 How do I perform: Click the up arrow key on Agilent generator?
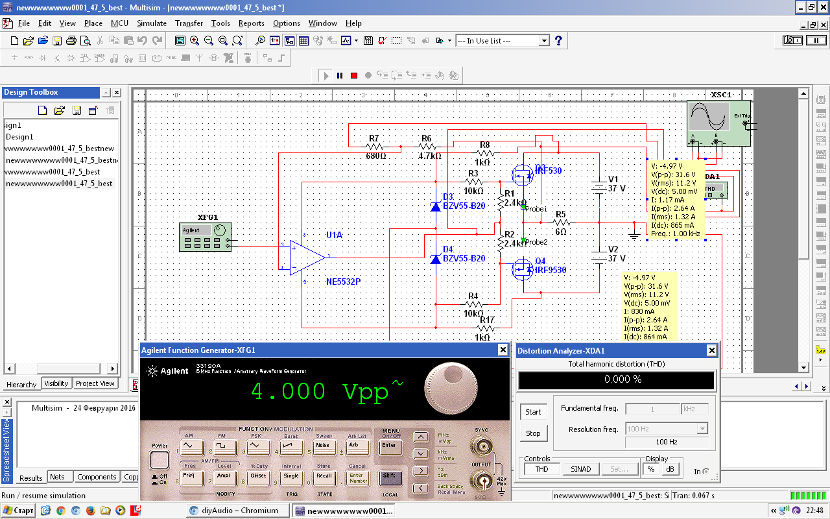(x=421, y=437)
